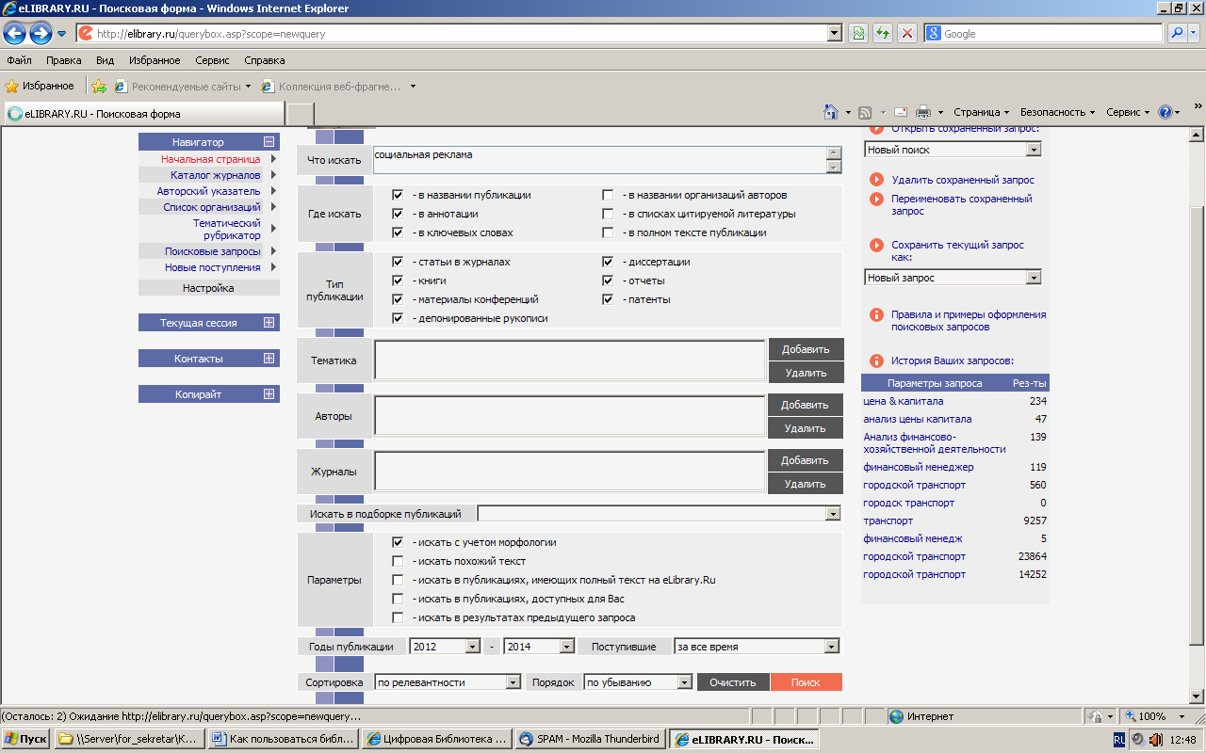Expand Копирайт panel plus icon

[x=269, y=394]
